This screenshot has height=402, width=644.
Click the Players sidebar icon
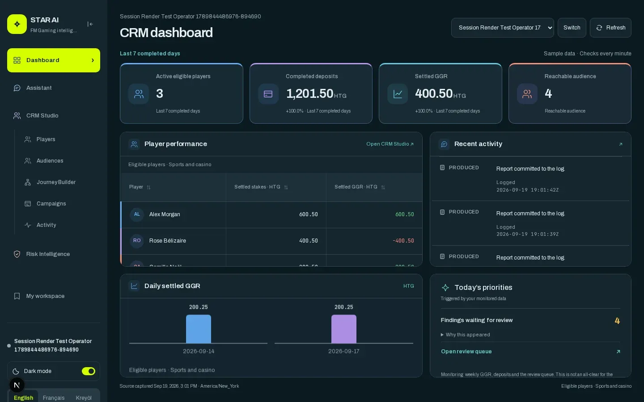28,139
